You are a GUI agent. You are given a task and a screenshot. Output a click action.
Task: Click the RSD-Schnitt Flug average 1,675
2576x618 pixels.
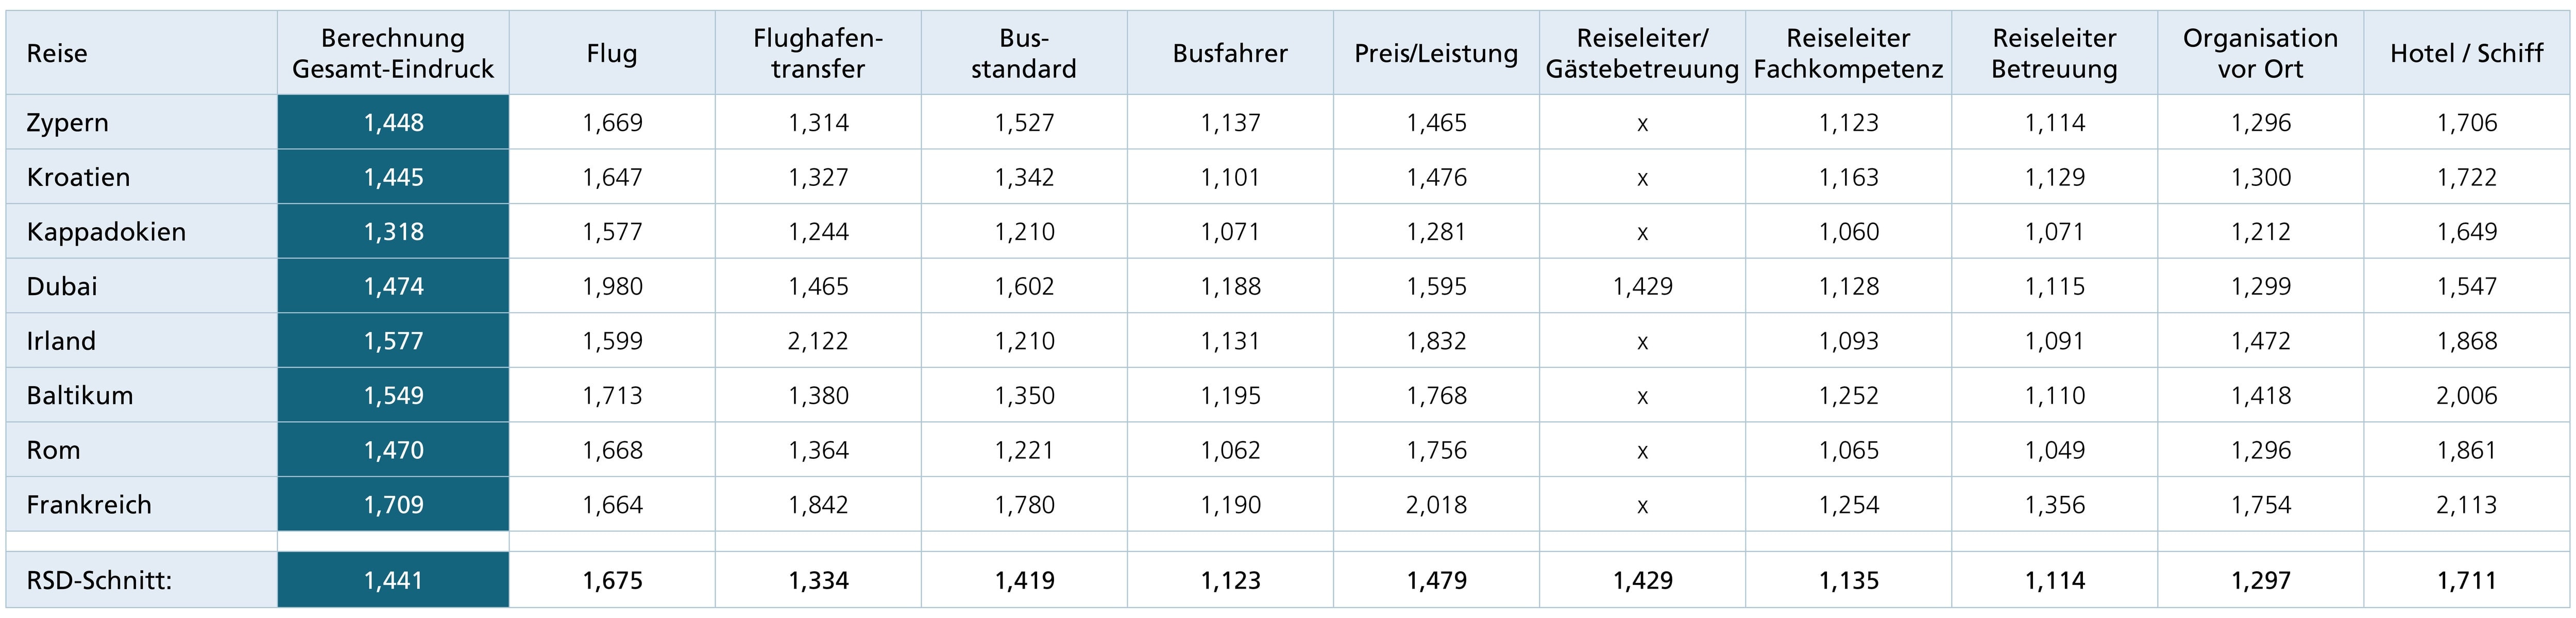612,580
